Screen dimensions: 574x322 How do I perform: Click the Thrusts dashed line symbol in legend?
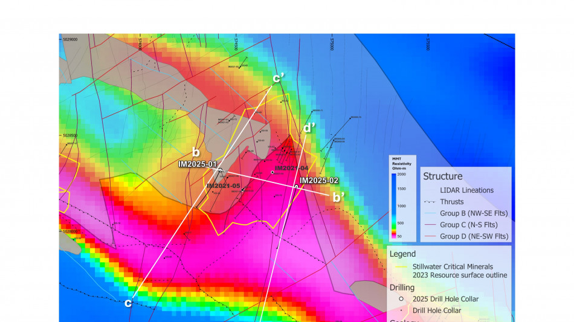click(430, 202)
